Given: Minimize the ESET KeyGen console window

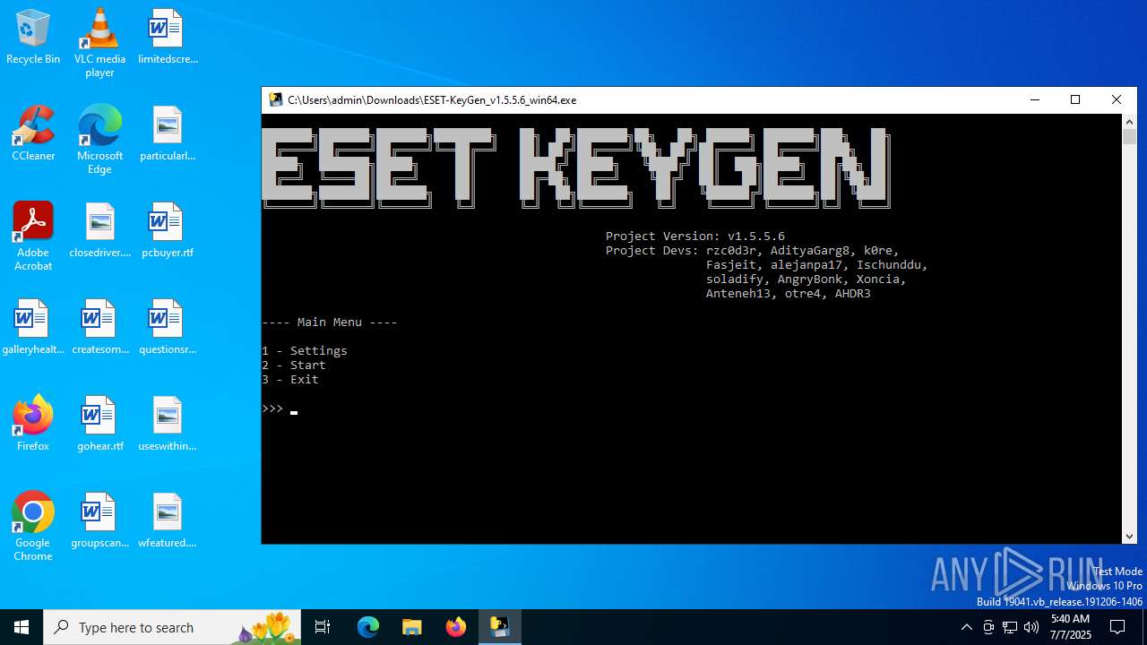Looking at the screenshot, I should [1035, 99].
